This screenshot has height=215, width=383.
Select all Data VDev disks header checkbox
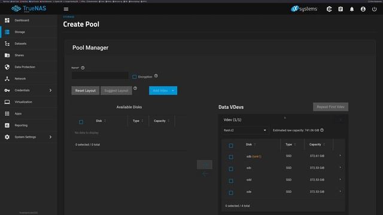231,146
